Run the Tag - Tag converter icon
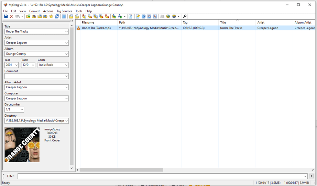317x186 pixels. coord(107,16)
